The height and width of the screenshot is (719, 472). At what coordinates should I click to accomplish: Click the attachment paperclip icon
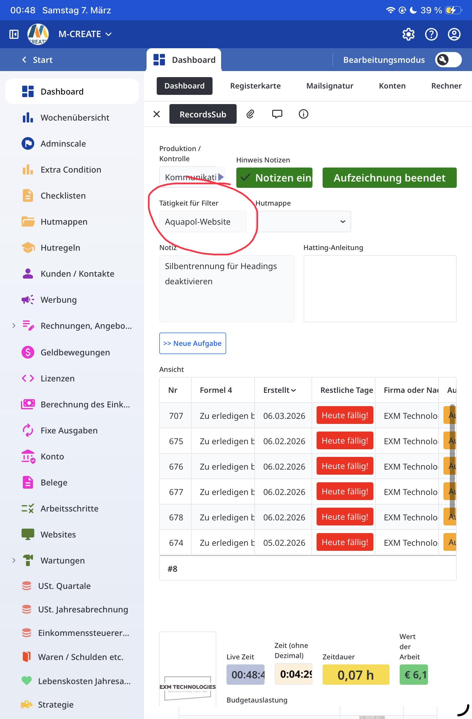pos(250,114)
